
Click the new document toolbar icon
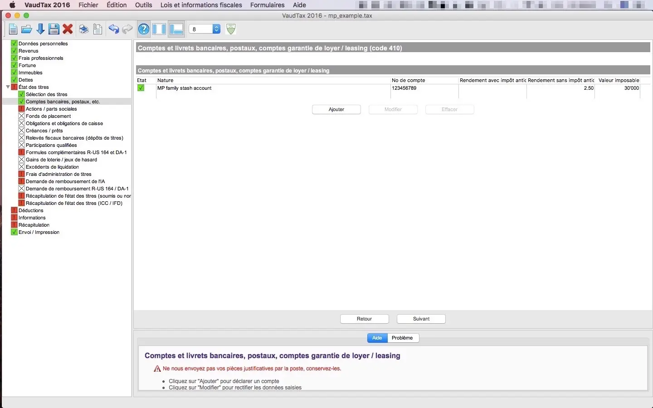(x=13, y=29)
